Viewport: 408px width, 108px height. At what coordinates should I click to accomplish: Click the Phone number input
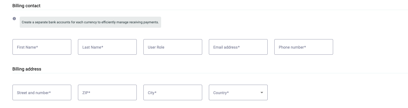304,47
